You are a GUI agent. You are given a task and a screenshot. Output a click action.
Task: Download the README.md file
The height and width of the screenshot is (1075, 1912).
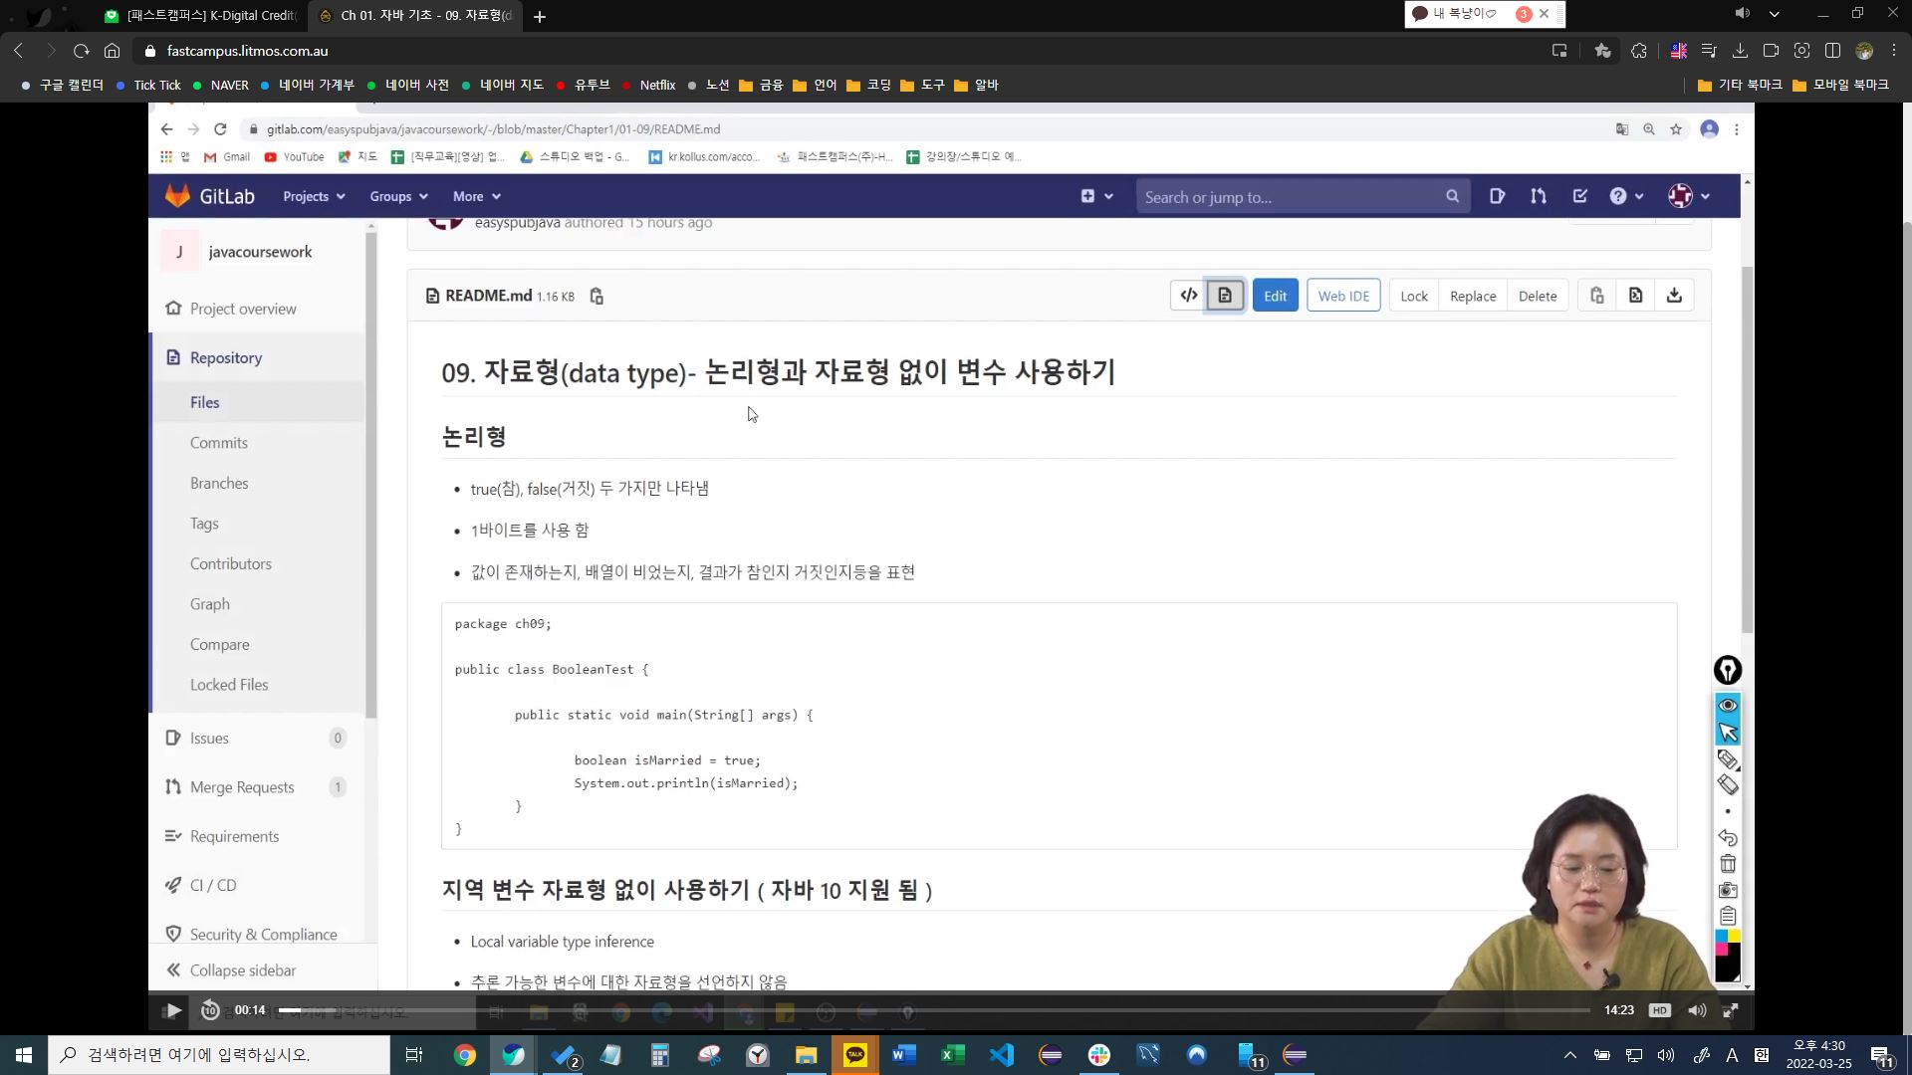(x=1674, y=296)
